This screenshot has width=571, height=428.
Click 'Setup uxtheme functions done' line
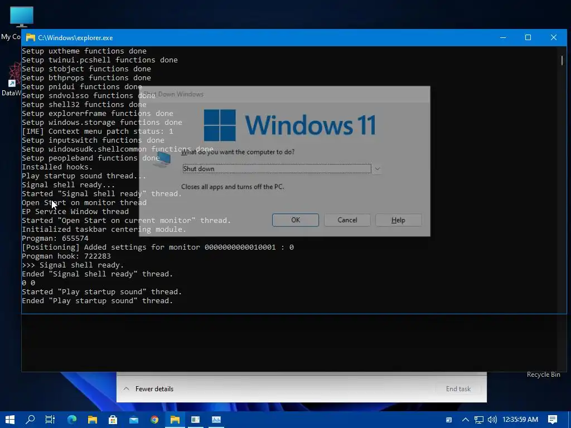(84, 51)
